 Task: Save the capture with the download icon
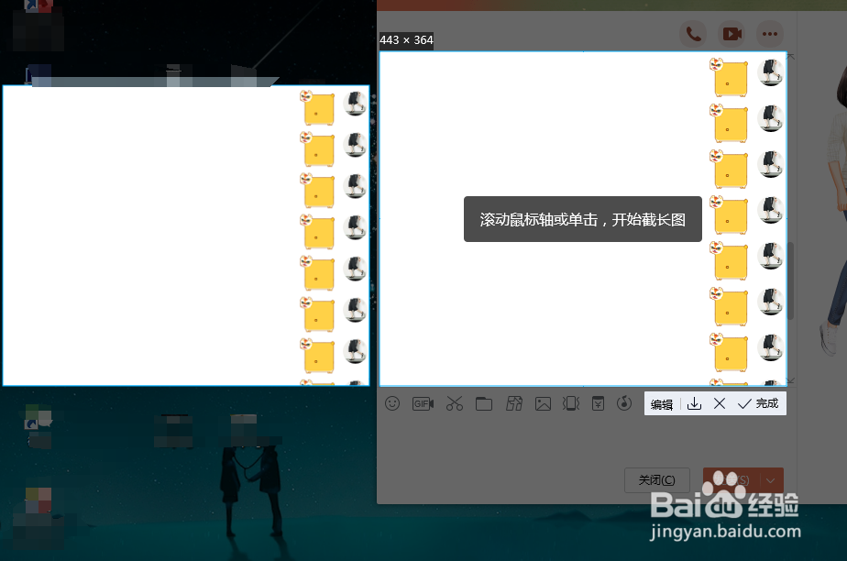[x=694, y=403]
